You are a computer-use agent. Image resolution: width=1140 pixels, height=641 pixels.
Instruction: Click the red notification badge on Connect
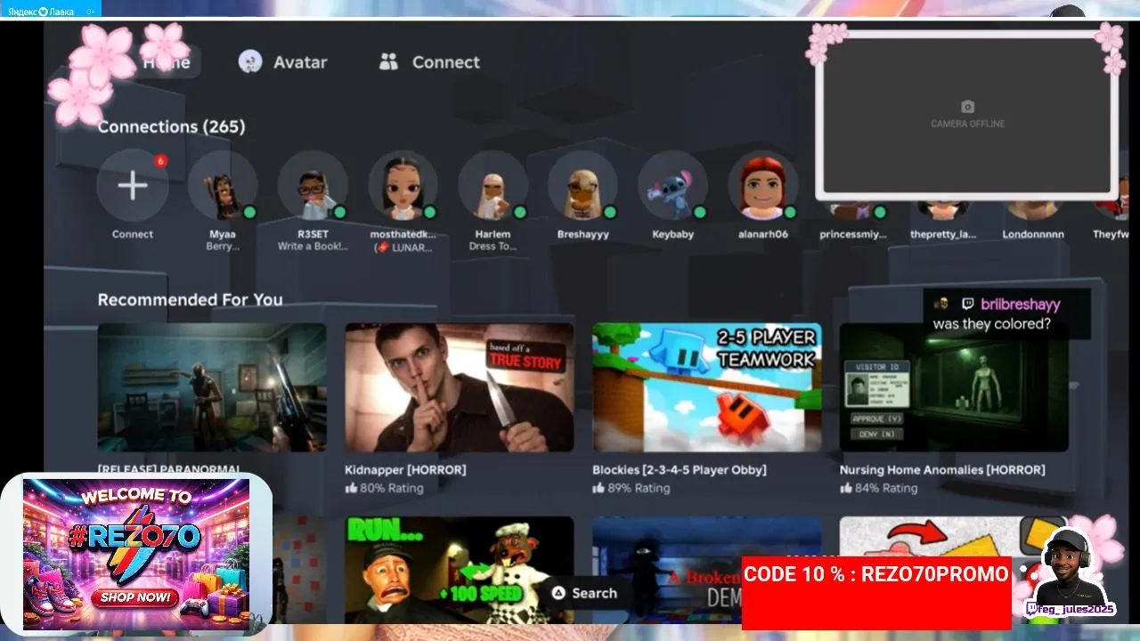[x=160, y=161]
